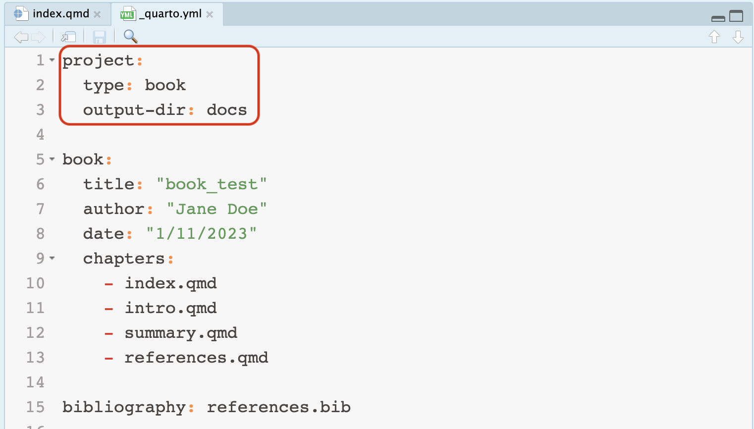
Task: Click the "book_test" title value
Action: [x=212, y=184]
